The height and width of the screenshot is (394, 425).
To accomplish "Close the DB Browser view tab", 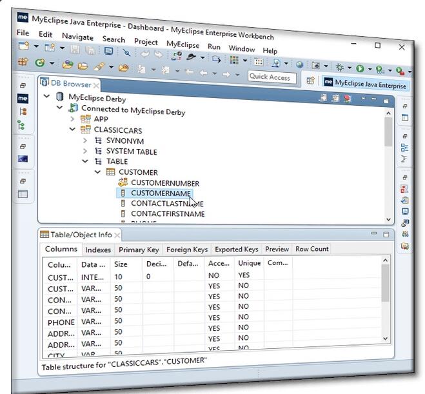I will pos(96,86).
